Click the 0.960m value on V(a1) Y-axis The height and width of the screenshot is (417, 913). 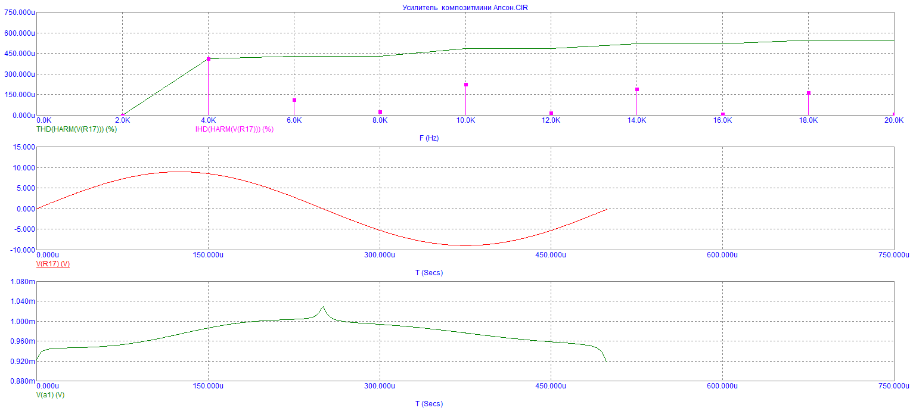[23, 341]
